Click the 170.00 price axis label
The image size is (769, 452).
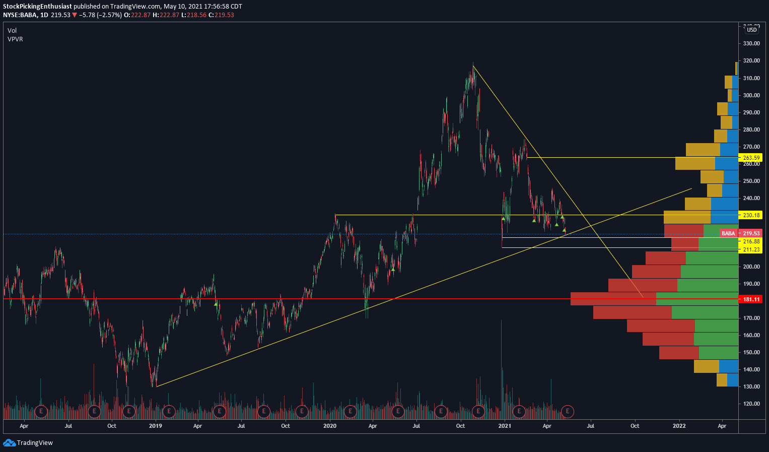751,318
